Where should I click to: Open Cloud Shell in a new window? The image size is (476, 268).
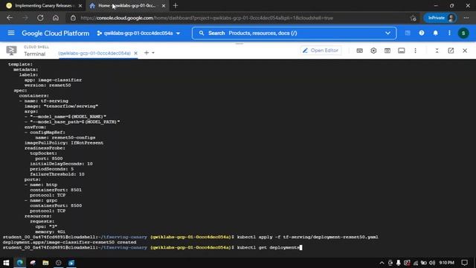point(451,51)
